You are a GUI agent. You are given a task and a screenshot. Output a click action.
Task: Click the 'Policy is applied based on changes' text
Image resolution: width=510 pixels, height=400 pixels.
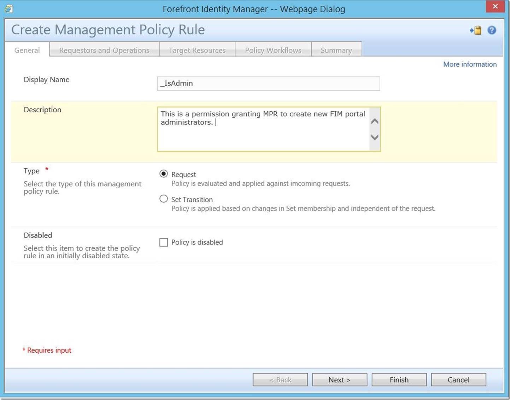[304, 208]
